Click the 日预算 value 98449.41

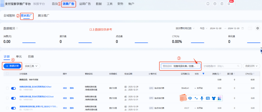(185, 88)
